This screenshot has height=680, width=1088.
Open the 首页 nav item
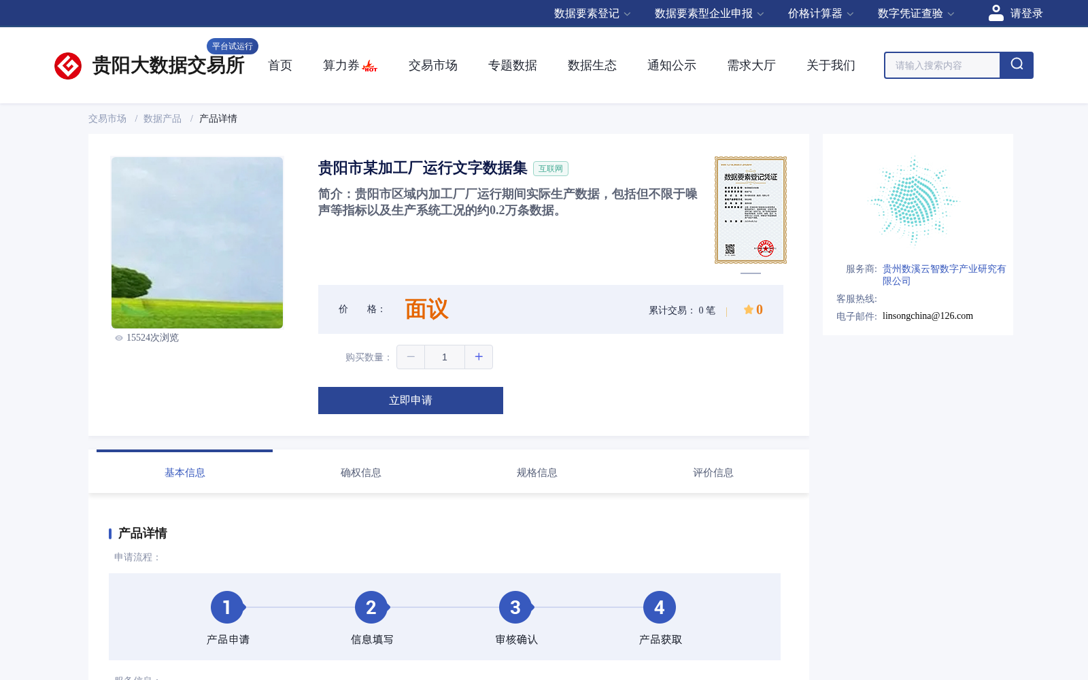(280, 65)
